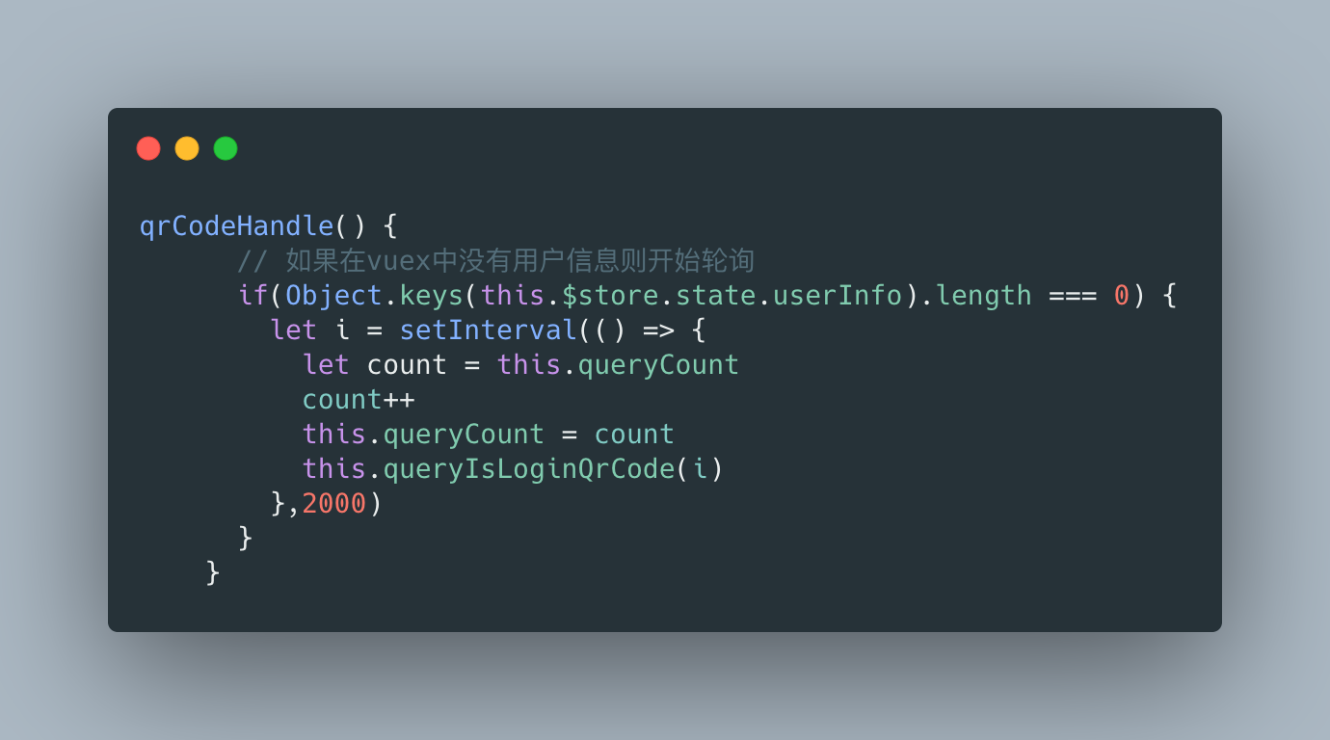Click the red close dot

pyautogui.click(x=148, y=148)
